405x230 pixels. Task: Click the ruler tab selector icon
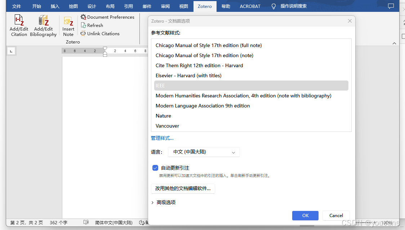(11, 51)
